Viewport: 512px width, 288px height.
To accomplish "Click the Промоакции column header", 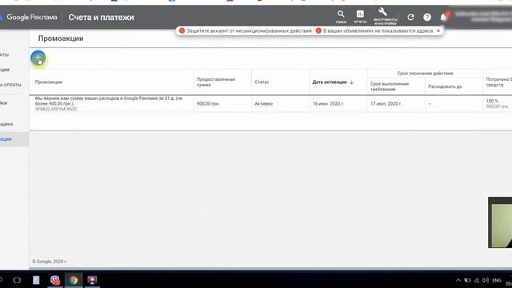I will pos(49,82).
